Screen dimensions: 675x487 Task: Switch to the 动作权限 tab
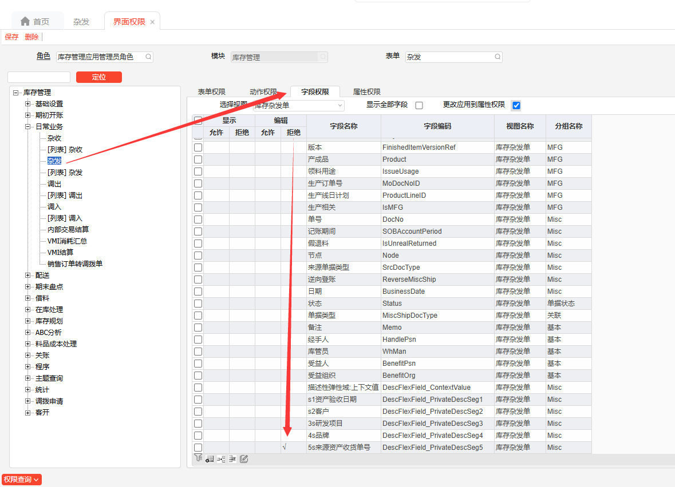point(263,92)
